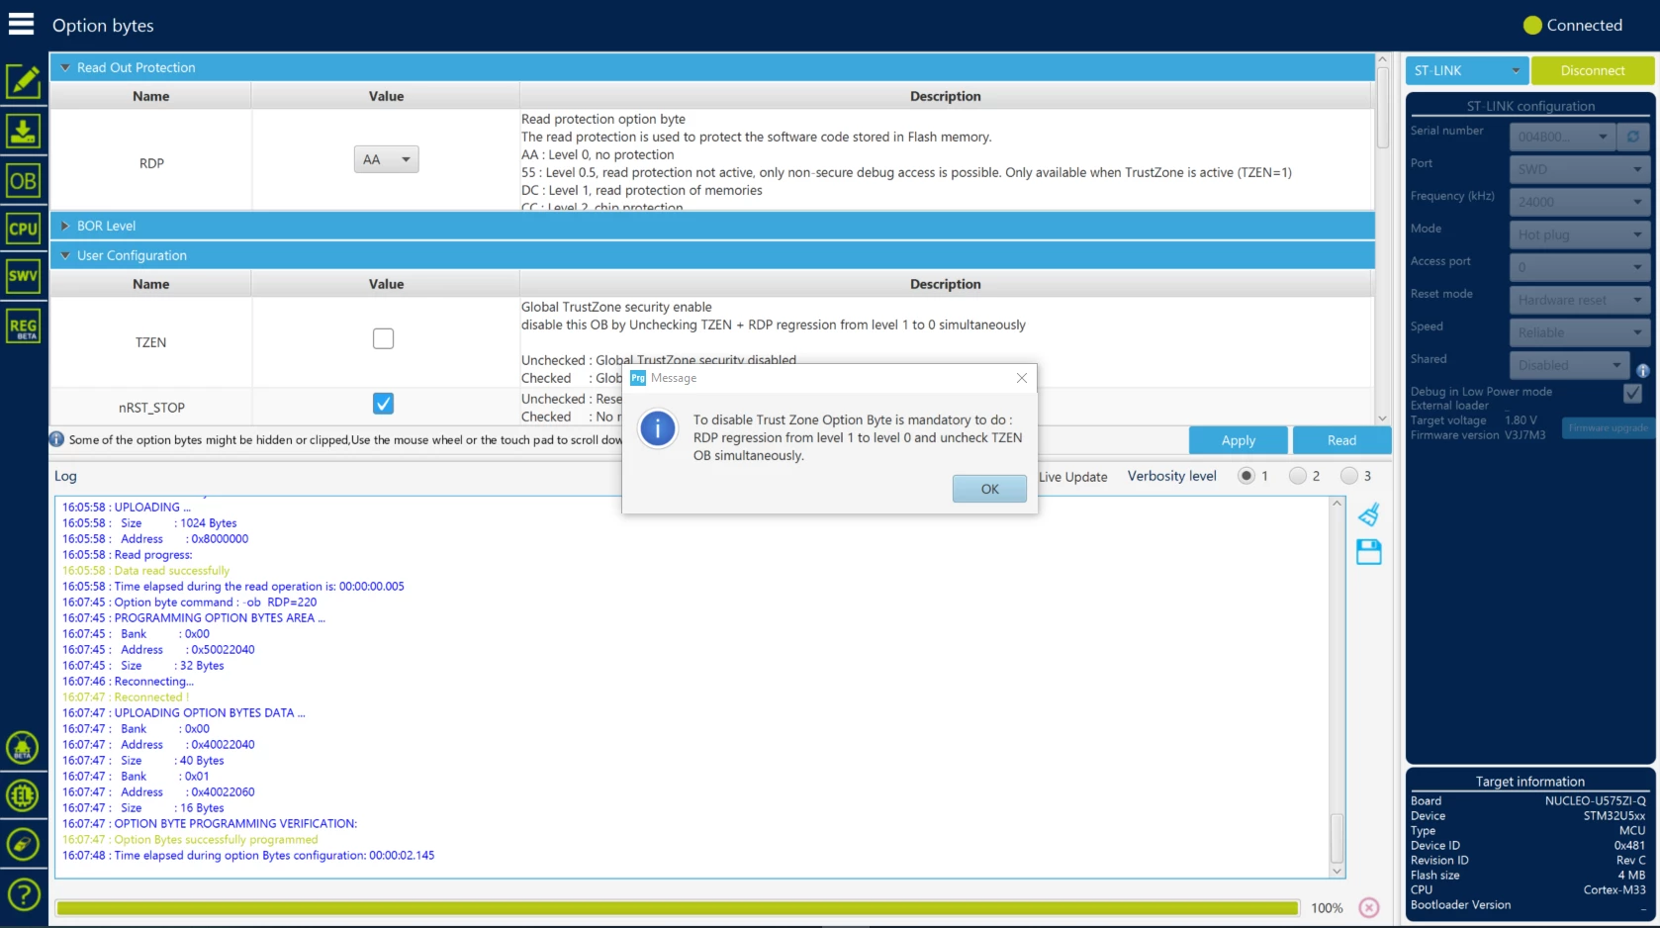Select the OB option bytes icon

[x=23, y=181]
